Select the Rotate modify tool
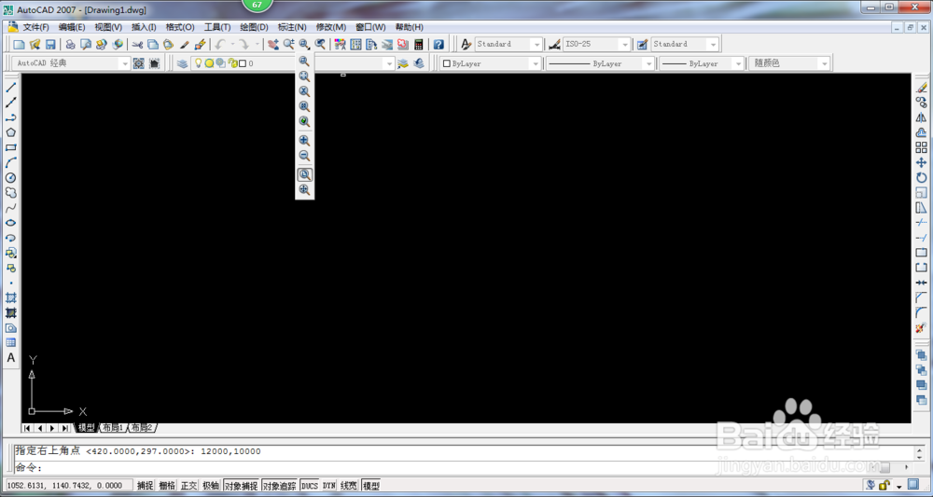Viewport: 933px width, 497px height. pos(922,178)
